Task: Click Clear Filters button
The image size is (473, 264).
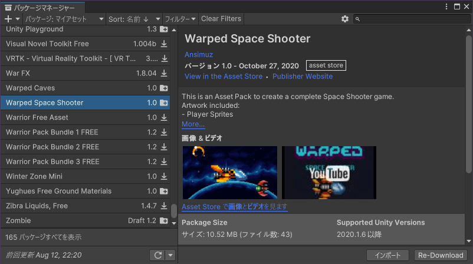Action: click(x=221, y=19)
